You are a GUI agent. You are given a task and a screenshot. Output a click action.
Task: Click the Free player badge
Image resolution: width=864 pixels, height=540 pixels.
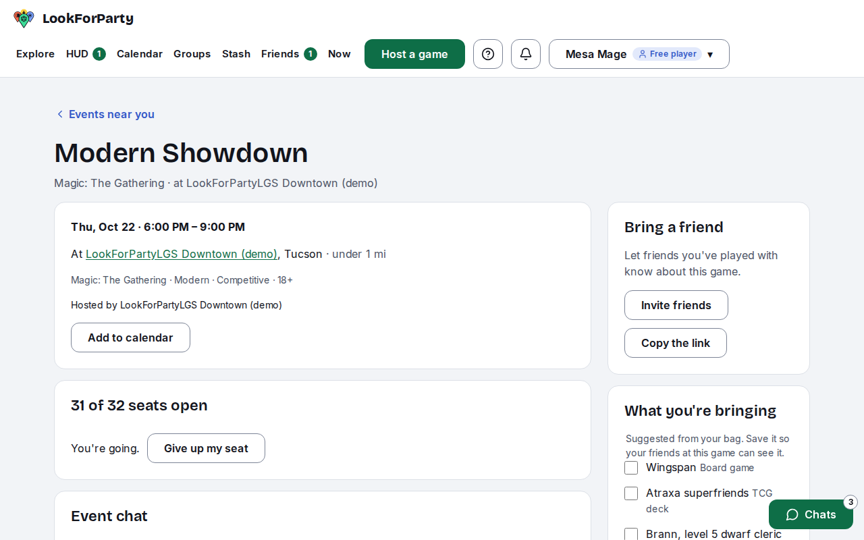point(667,54)
